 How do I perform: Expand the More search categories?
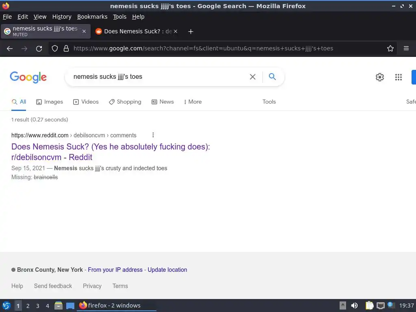tap(193, 102)
